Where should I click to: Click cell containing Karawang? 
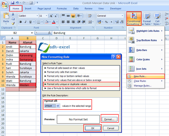coord(28,55)
